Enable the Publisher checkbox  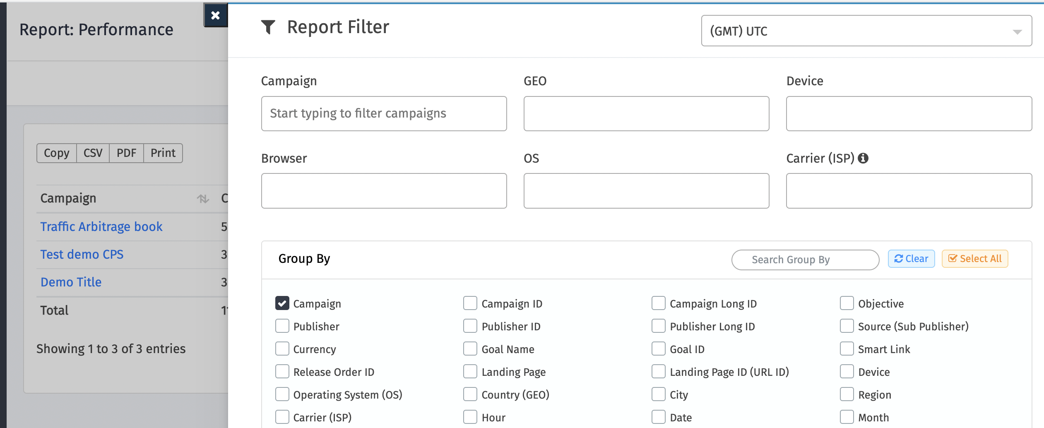(x=282, y=326)
